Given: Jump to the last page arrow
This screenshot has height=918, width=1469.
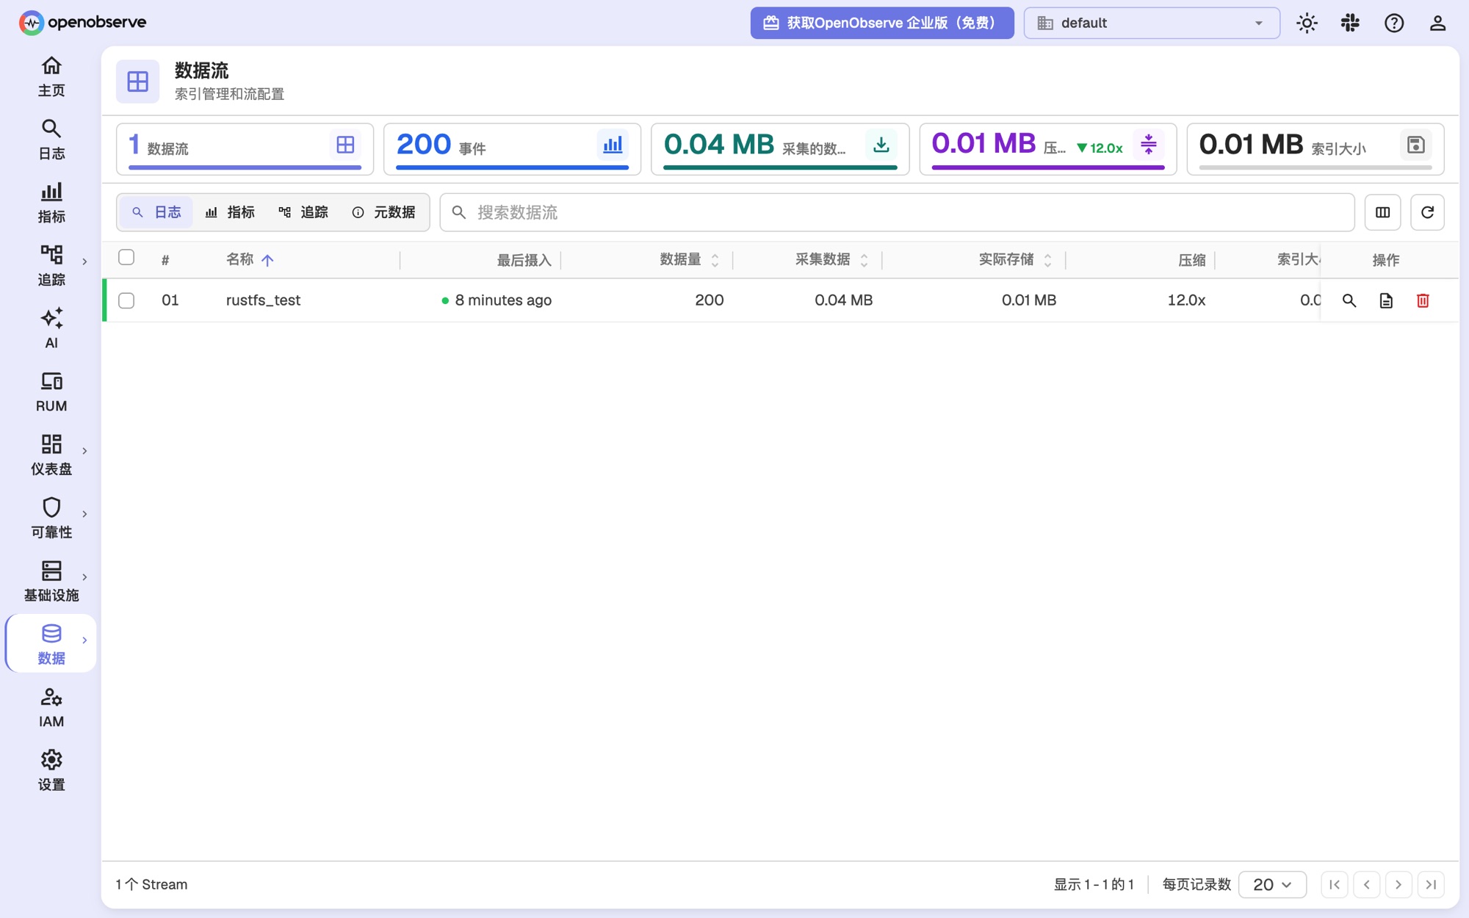Looking at the screenshot, I should [x=1431, y=884].
